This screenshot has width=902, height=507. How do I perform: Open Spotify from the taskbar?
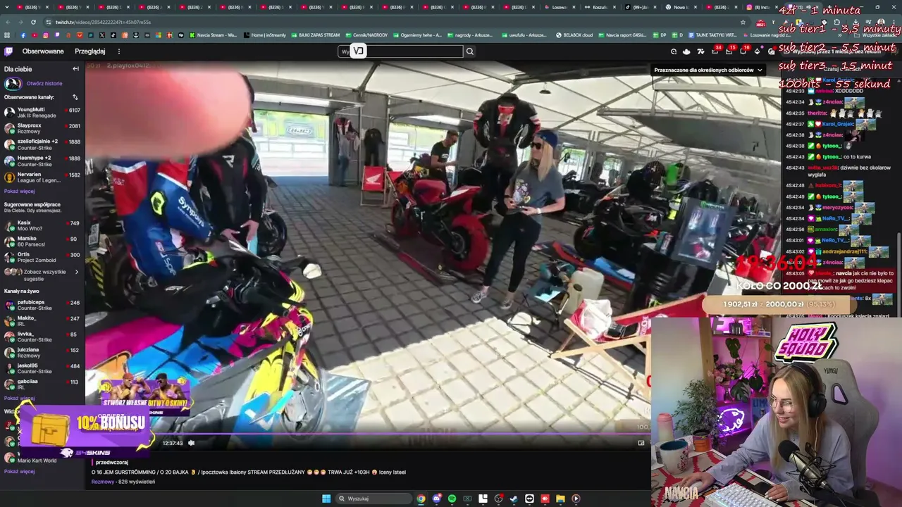pos(452,499)
